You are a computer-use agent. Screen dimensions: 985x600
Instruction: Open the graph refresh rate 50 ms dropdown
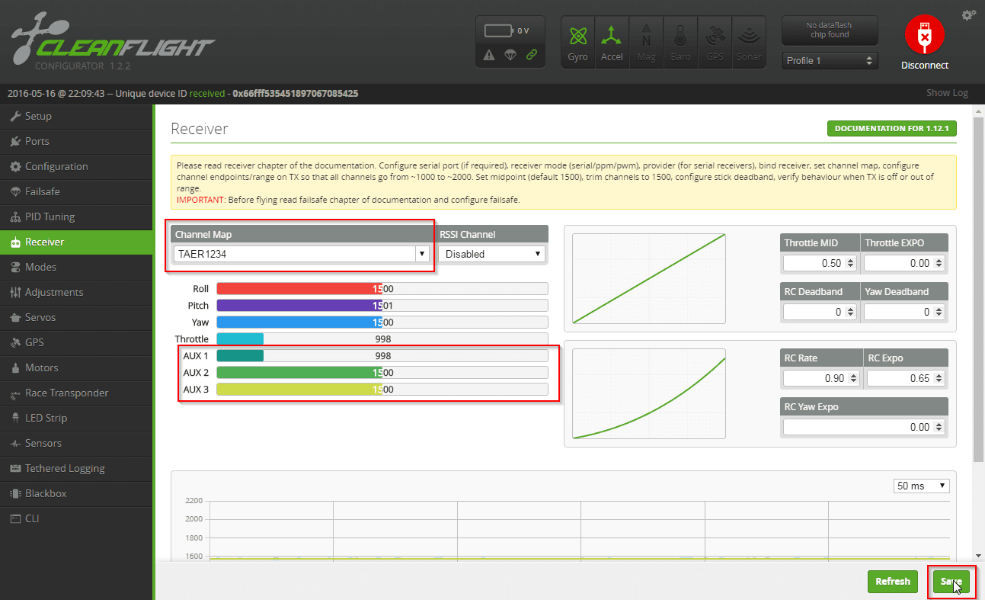(921, 485)
